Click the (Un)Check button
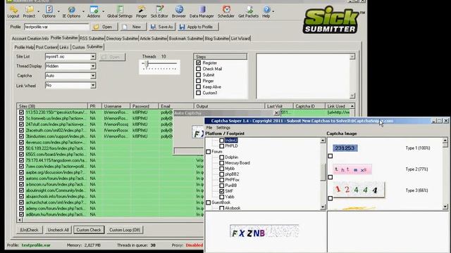This screenshot has height=253, width=451. tap(29, 230)
